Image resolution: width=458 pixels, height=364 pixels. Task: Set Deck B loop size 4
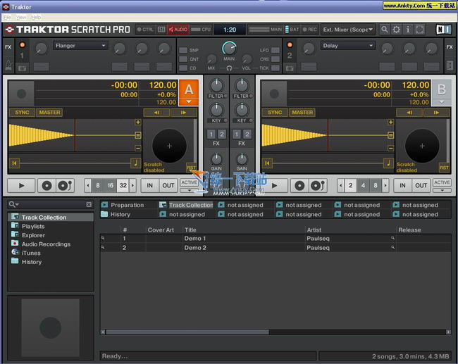pyautogui.click(x=363, y=185)
